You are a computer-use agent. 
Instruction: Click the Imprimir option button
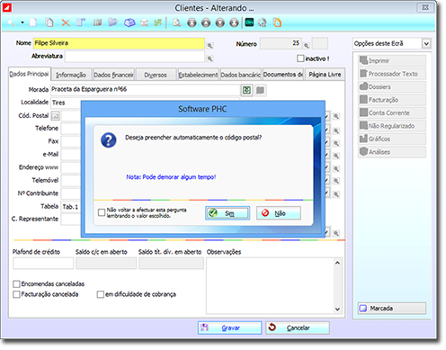[x=392, y=60]
